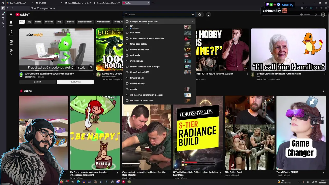Screen dimensions: 329x185
Task: Choose 'dark souls 3' search suggestion
Action: [159, 33]
